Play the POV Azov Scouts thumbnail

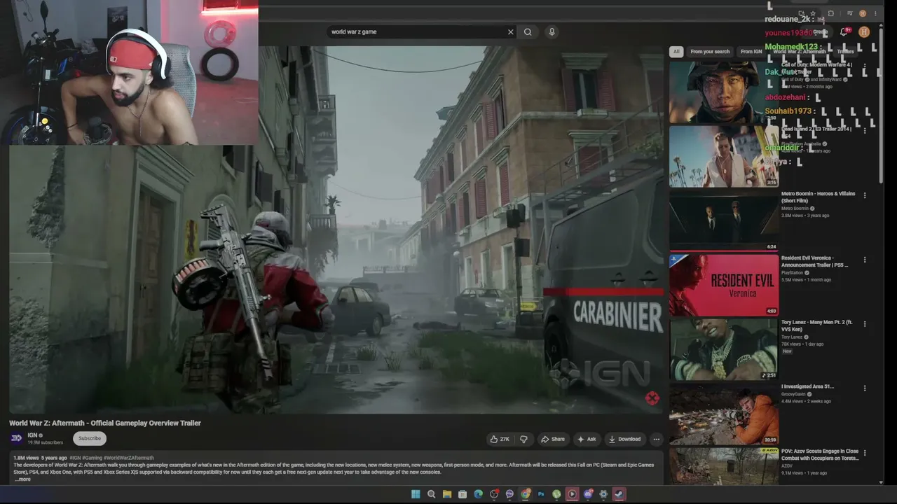click(723, 466)
